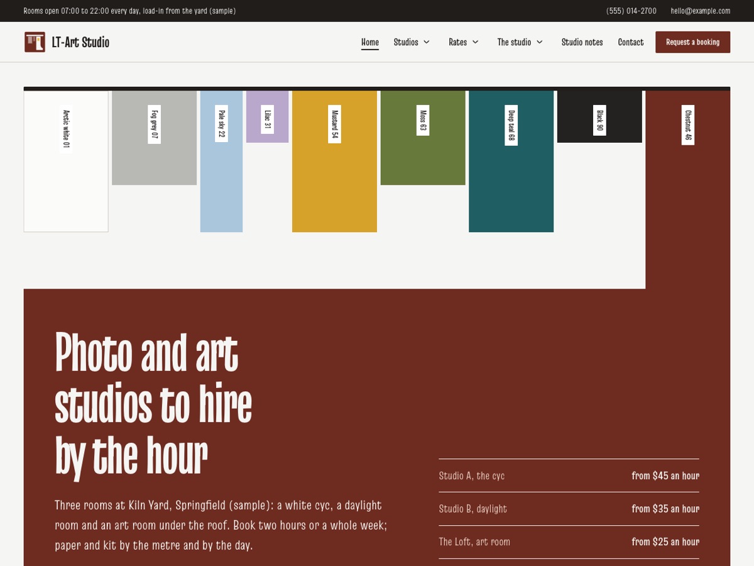
Task: Open the LT-Art Studio home link text
Action: [x=80, y=42]
